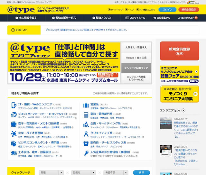Select the Pickup！働く未来 banner tab
Screen dimensions: 206x175
(136, 58)
